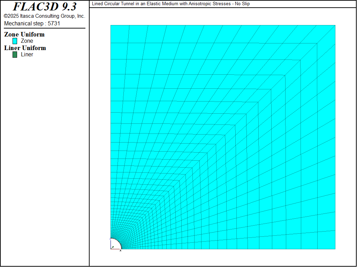Click the z axis letter label

click(110, 239)
